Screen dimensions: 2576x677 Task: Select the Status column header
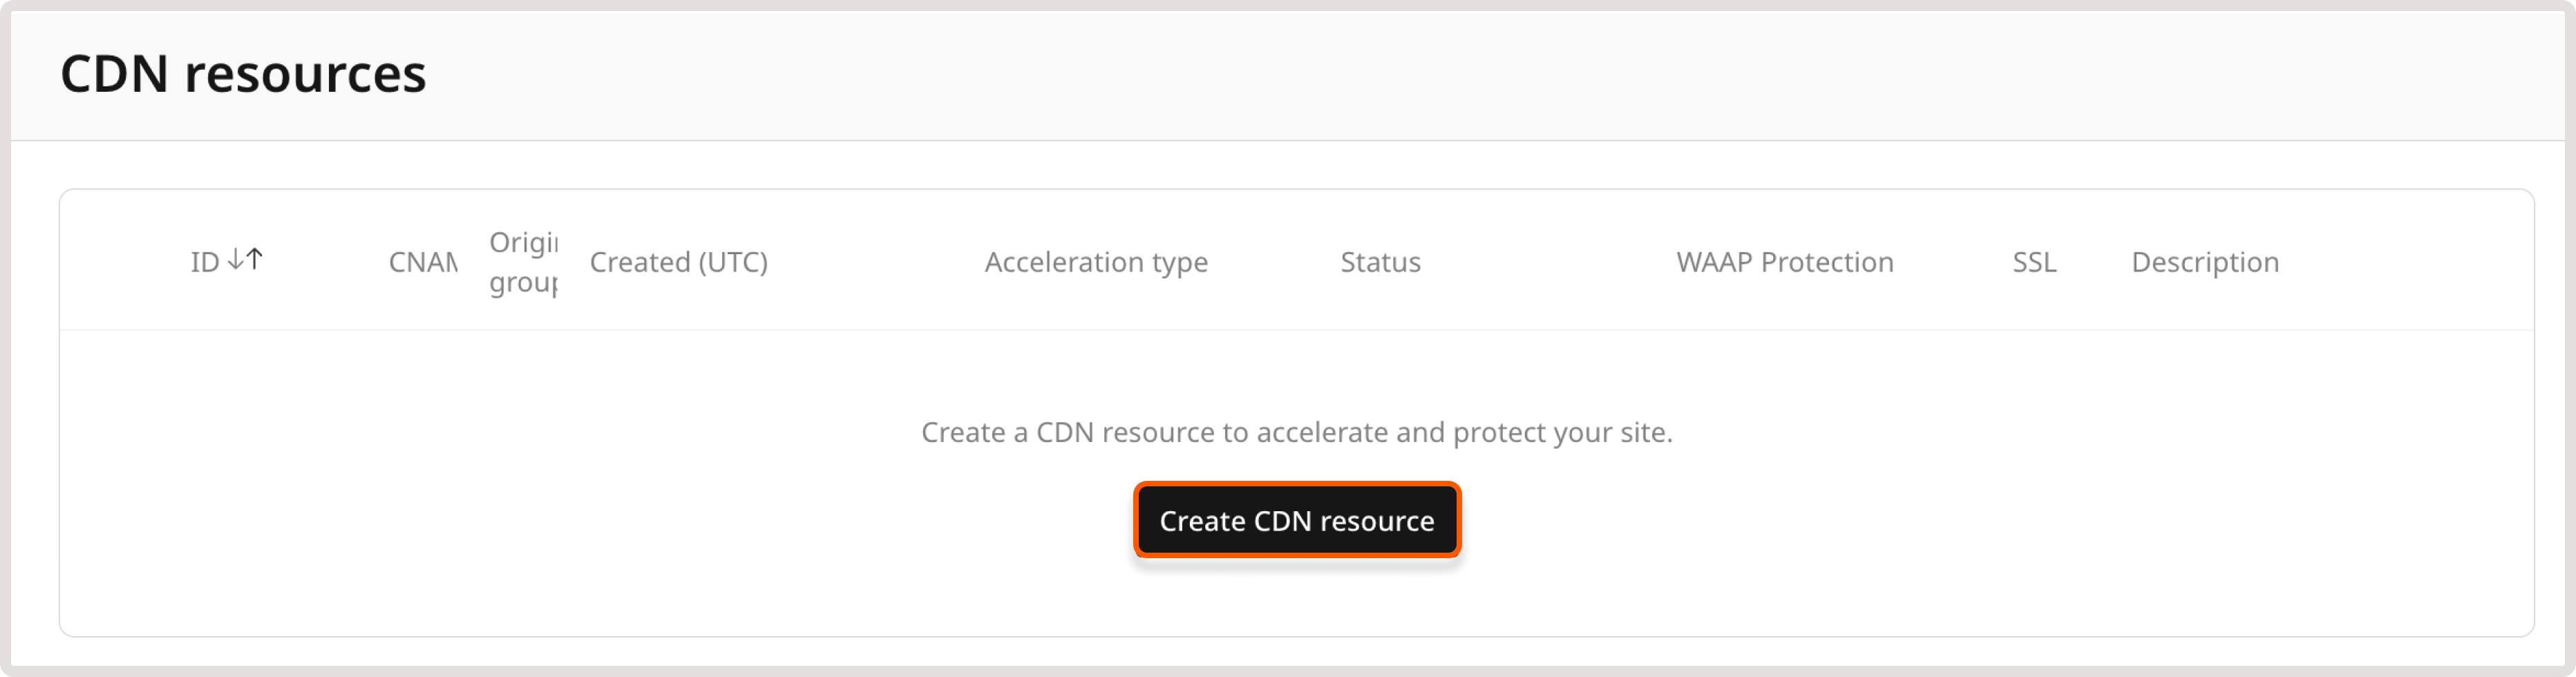click(1381, 261)
